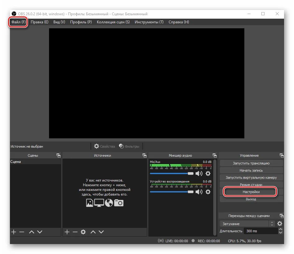Click the audio mixer vertical scrollbar

215,197
